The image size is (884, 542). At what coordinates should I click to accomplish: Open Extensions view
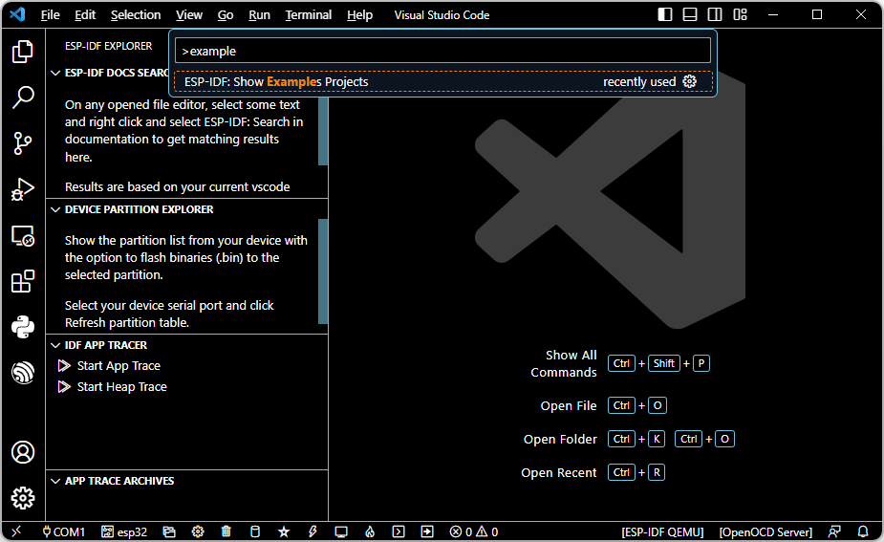pyautogui.click(x=23, y=281)
